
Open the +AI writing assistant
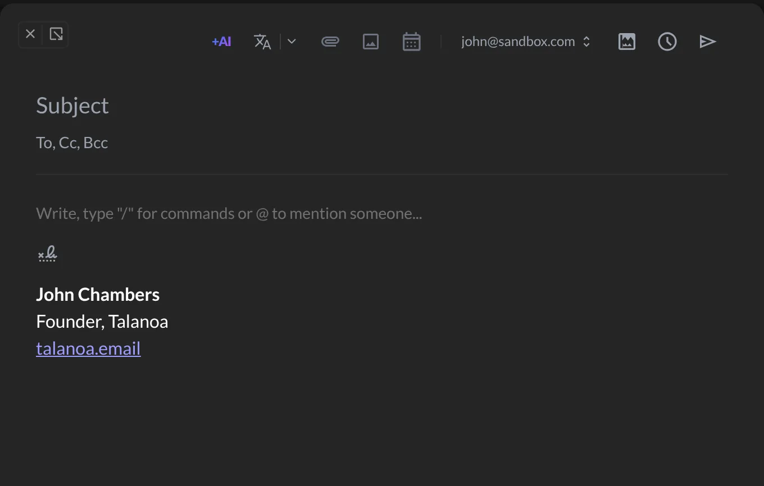point(221,42)
